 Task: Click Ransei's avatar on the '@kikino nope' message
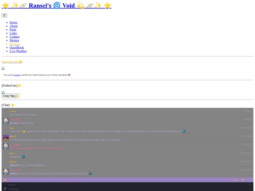pyautogui.click(x=6, y=172)
